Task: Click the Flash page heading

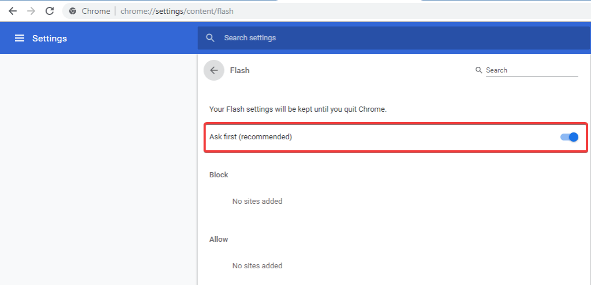Action: (x=240, y=70)
